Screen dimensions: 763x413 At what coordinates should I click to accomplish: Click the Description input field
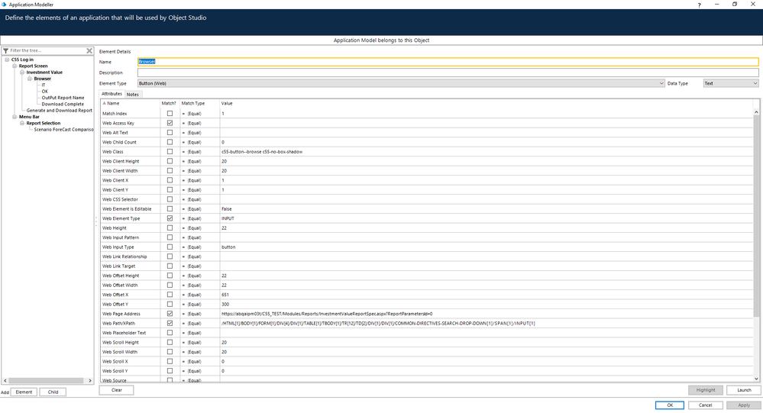click(x=448, y=73)
